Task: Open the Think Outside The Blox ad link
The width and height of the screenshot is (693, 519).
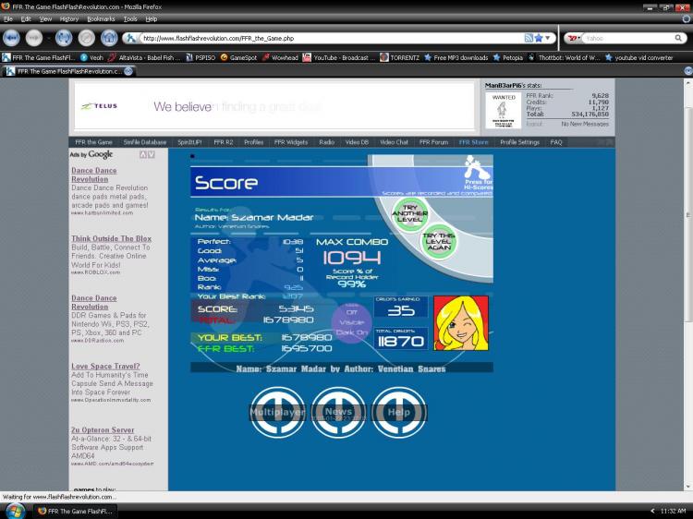Action: click(x=112, y=238)
